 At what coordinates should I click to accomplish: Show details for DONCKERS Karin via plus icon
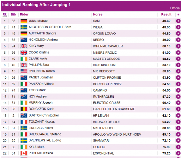click(x=178, y=109)
